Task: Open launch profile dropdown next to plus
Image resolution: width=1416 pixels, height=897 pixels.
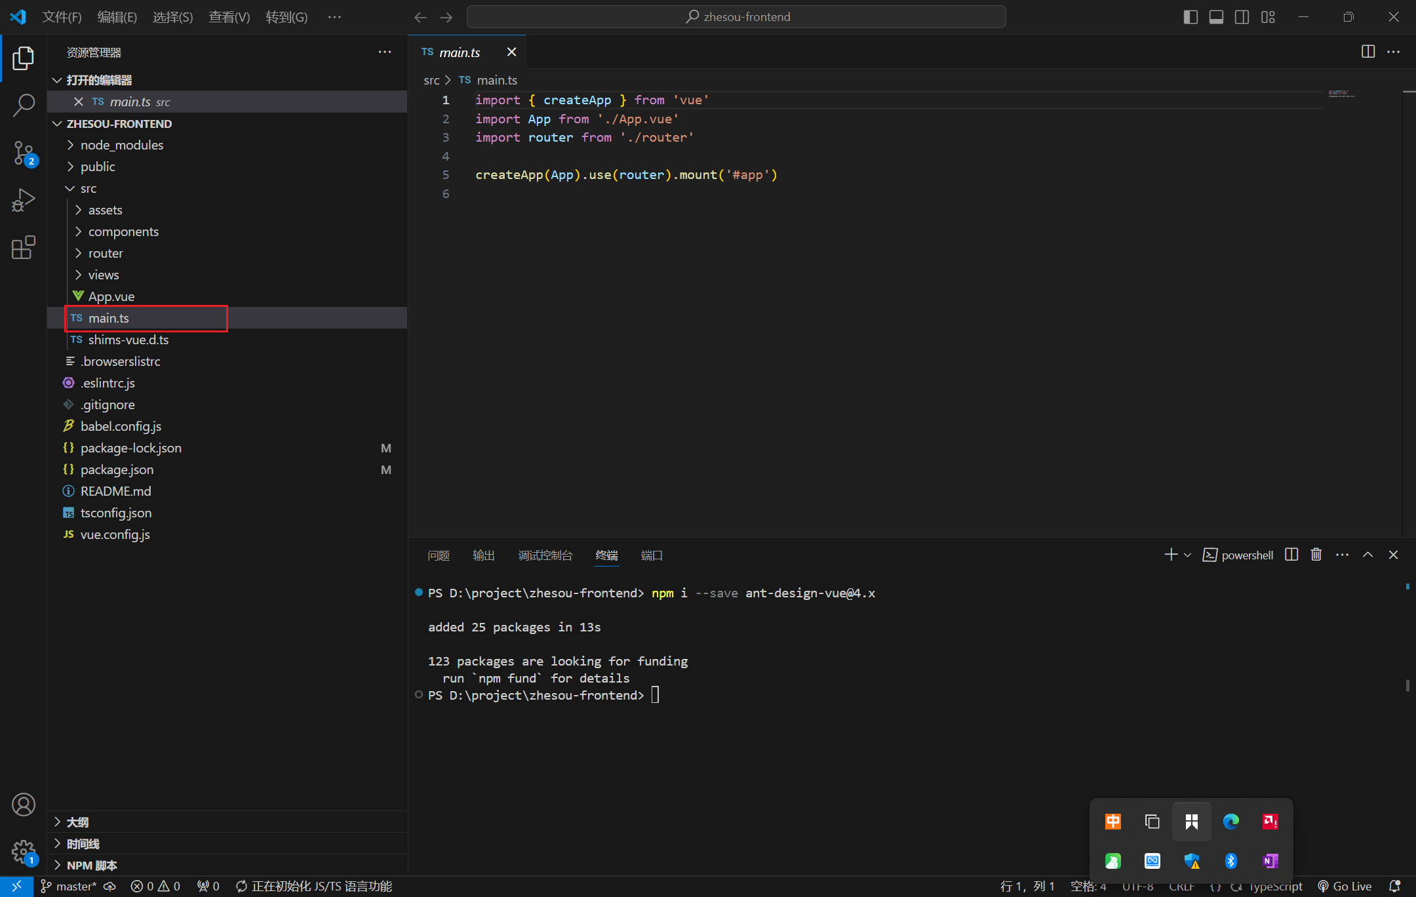Action: tap(1188, 555)
